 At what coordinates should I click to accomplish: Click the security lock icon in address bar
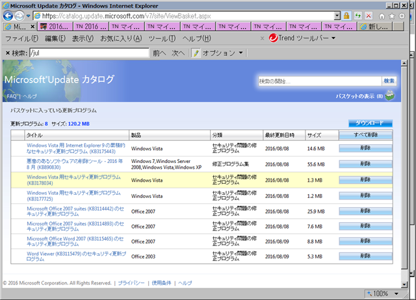pos(346,16)
